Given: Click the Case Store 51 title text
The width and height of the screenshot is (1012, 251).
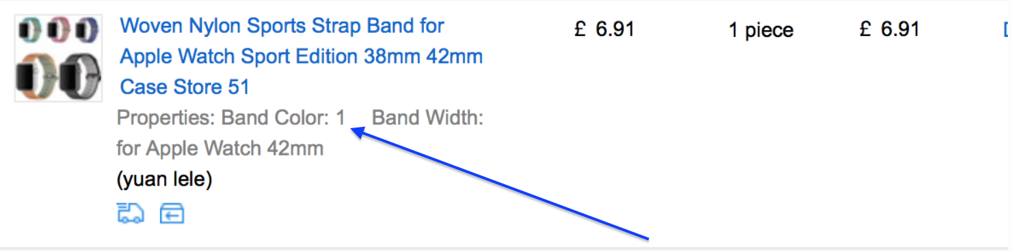Looking at the screenshot, I should (185, 87).
